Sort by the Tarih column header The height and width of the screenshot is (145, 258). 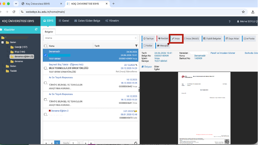coord(97,46)
